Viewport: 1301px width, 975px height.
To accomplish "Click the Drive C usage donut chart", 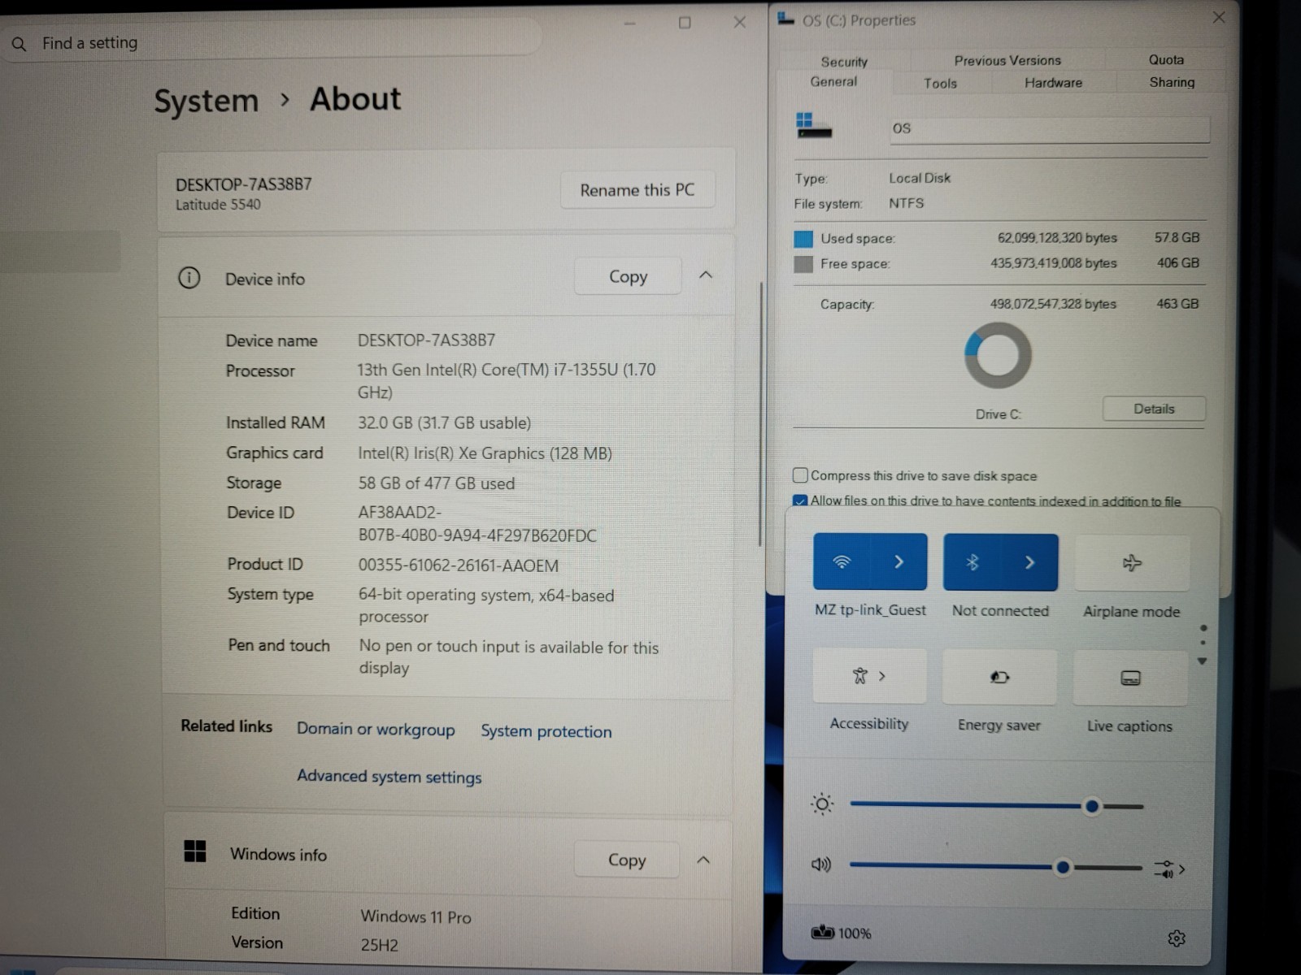I will click(998, 355).
